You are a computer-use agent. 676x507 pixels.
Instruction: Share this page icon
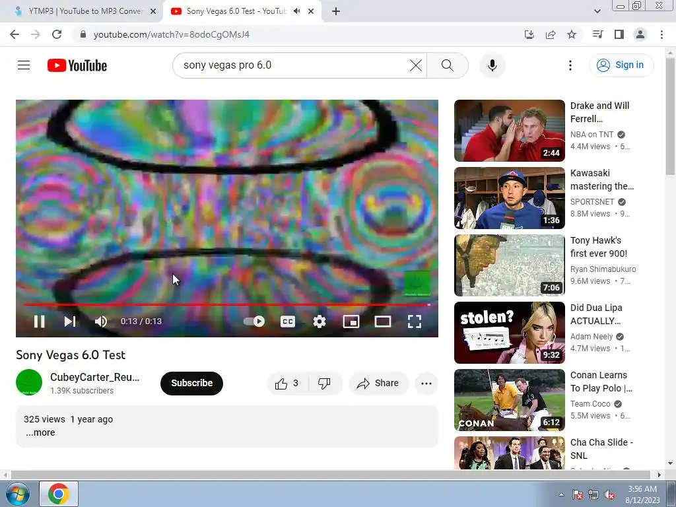tap(551, 34)
